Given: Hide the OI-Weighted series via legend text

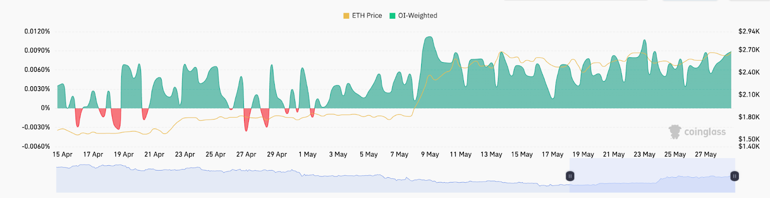Looking at the screenshot, I should (x=418, y=15).
